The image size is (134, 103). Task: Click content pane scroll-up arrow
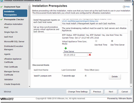131,20
